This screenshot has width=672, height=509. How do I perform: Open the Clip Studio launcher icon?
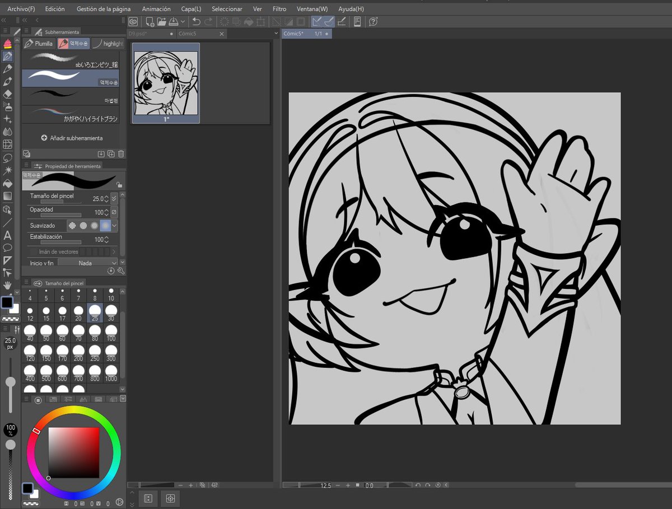tap(133, 21)
